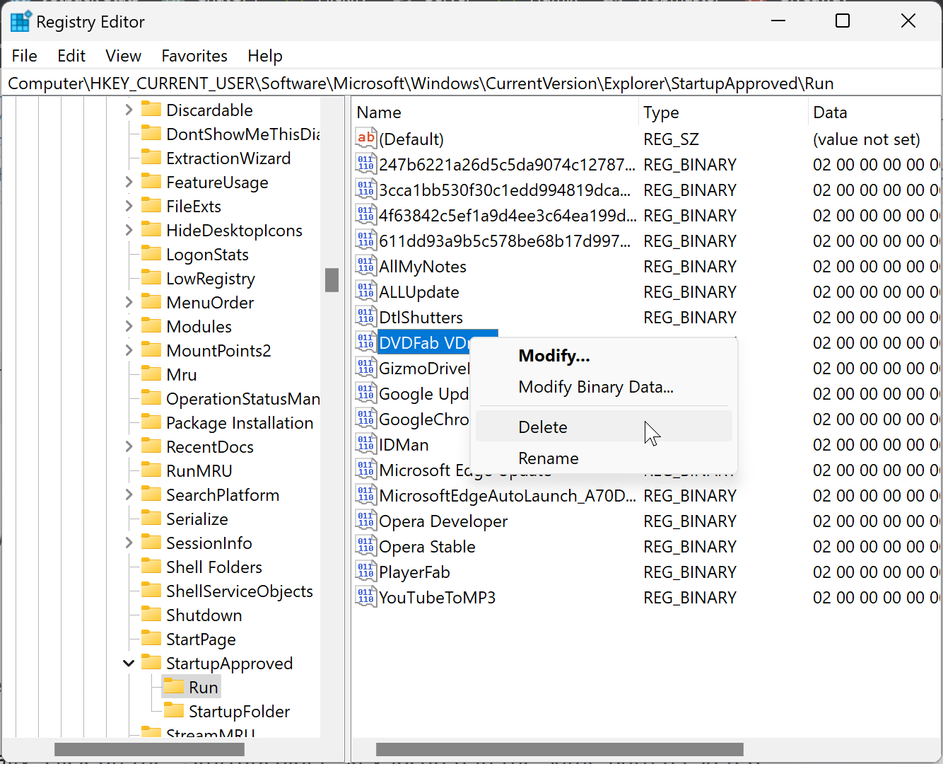This screenshot has height=764, width=943.
Task: Click binary icon next to IDMan
Action: (x=365, y=444)
